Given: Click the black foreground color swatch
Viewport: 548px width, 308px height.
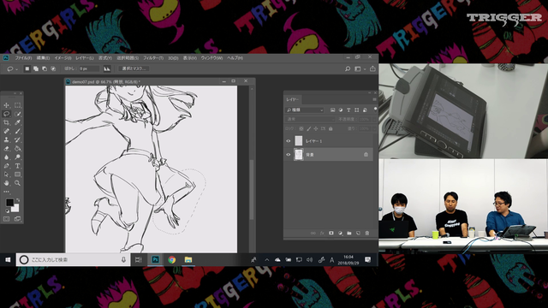Looking at the screenshot, I should [9, 202].
